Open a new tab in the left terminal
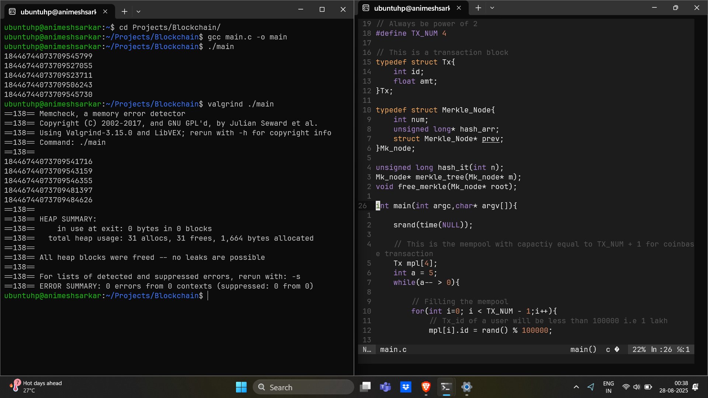This screenshot has height=398, width=708. [x=124, y=11]
